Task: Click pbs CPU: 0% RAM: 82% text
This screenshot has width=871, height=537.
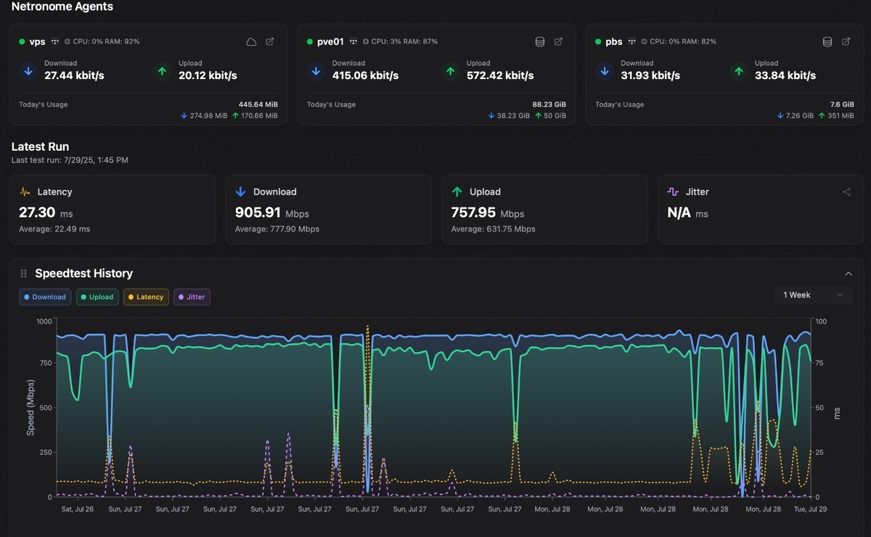Action: [683, 42]
